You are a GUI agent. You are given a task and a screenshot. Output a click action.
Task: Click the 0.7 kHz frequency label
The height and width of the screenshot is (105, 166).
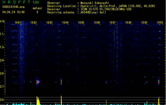pyautogui.click(x=2, y=87)
